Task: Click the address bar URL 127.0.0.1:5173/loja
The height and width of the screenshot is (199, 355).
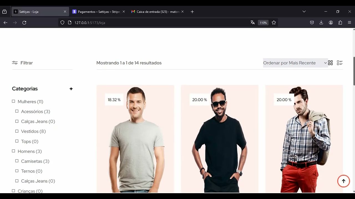Action: (x=90, y=23)
